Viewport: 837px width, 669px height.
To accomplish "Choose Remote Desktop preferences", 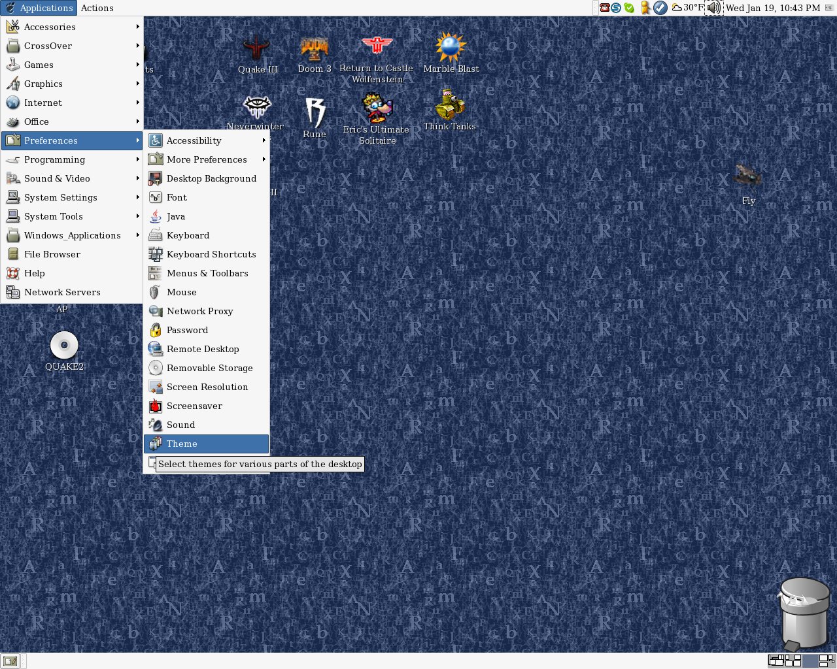I will click(206, 349).
